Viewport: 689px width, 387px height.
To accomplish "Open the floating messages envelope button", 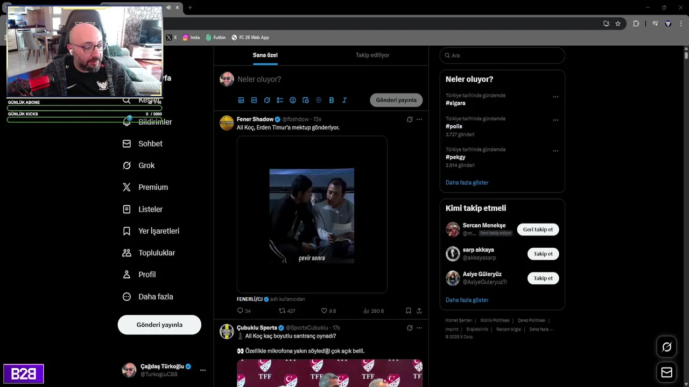I will point(666,372).
